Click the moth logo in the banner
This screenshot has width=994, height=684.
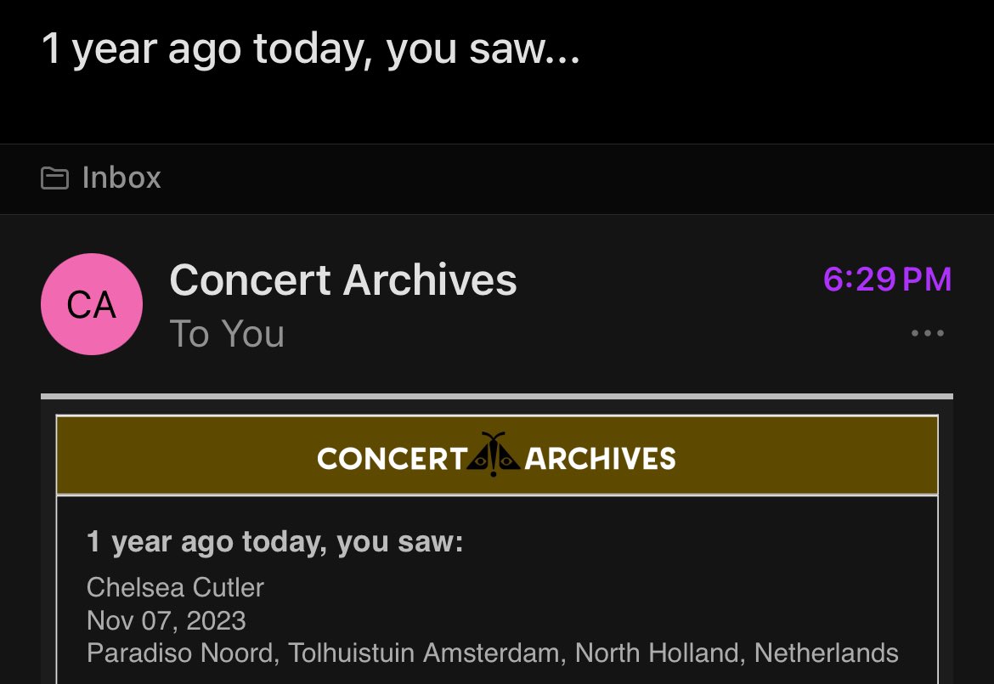[495, 455]
